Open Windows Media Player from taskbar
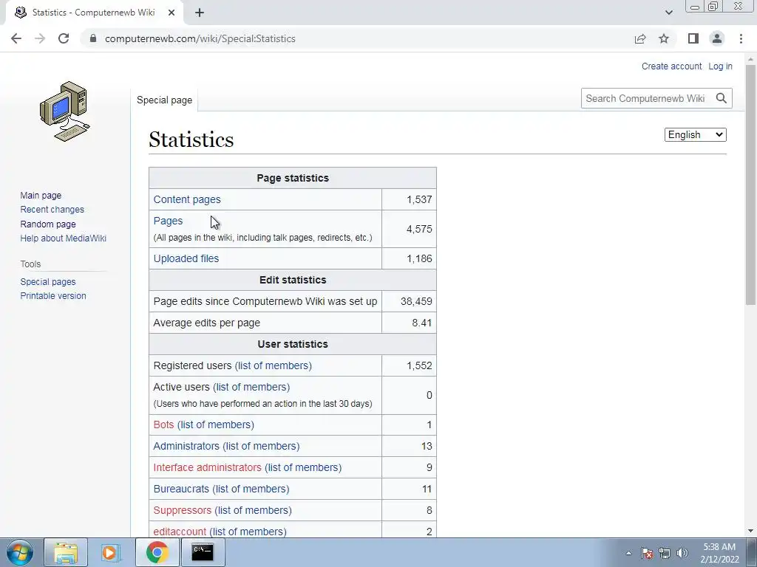The height and width of the screenshot is (567, 757). pos(111,552)
